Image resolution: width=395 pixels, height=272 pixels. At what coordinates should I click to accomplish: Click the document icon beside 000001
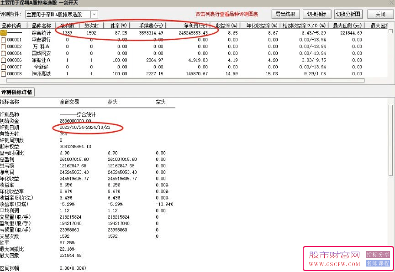[x=3, y=40]
